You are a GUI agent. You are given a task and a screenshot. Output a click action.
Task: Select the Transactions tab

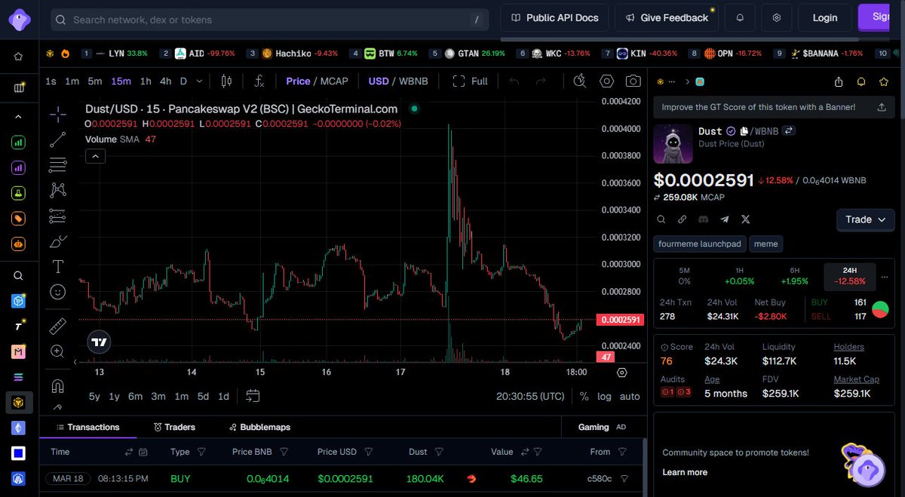point(87,427)
